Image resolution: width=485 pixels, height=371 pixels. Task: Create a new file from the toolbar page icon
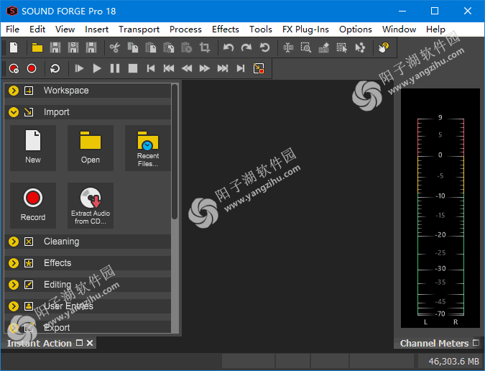[x=14, y=47]
